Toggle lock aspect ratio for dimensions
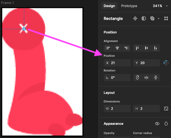The width and height of the screenshot is (171, 138). pyautogui.click(x=166, y=109)
